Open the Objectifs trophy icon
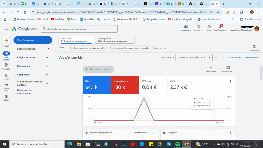 6,65
